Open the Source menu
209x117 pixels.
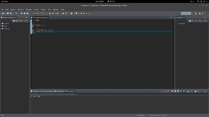click(x=13, y=9)
